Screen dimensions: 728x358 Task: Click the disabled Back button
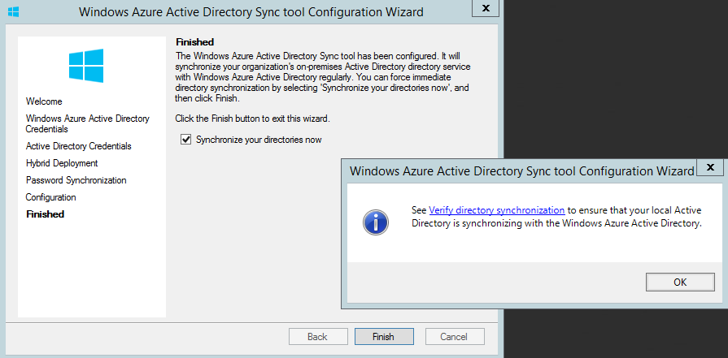point(317,337)
